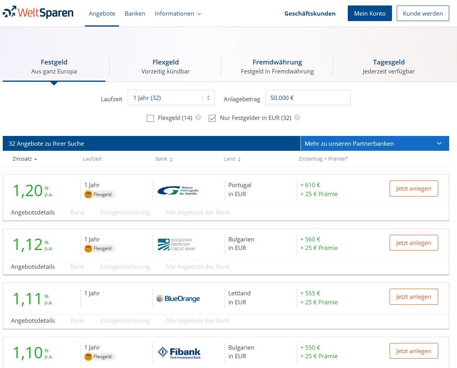457x368 pixels.
Task: Open the Bank tab of the 1,20% offer
Action: [77, 213]
